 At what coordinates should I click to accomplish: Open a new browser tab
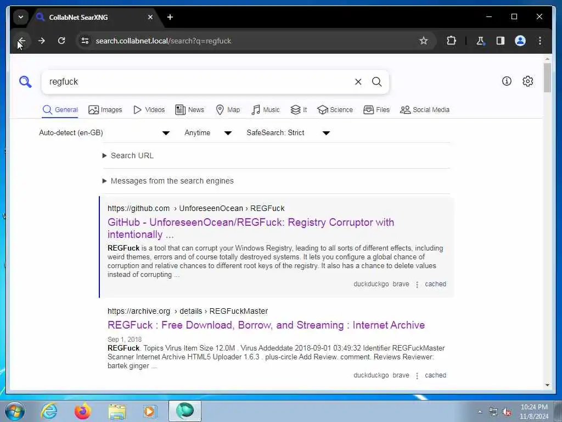point(170,17)
